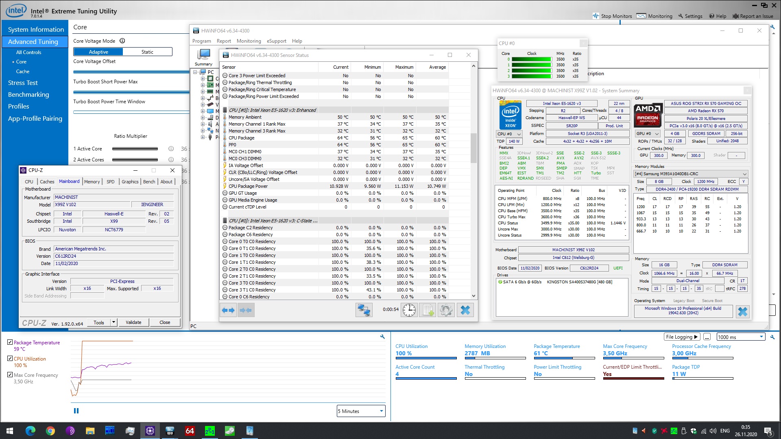Image resolution: width=781 pixels, height=439 pixels.
Task: Pause the monitoring graph
Action: pos(76,411)
